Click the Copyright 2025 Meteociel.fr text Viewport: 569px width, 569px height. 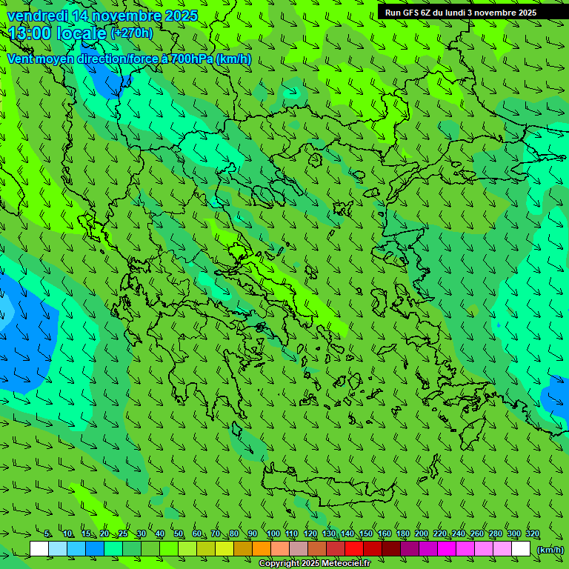[314, 564]
